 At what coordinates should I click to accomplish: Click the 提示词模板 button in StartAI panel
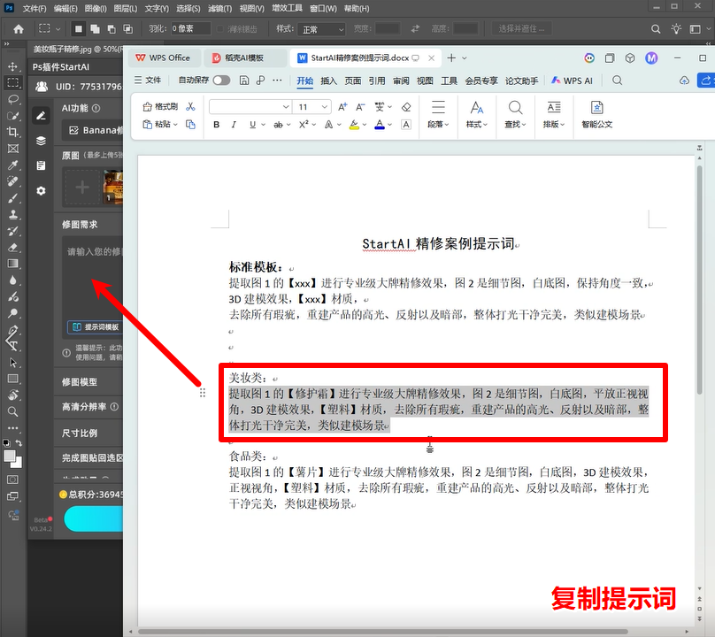point(96,327)
